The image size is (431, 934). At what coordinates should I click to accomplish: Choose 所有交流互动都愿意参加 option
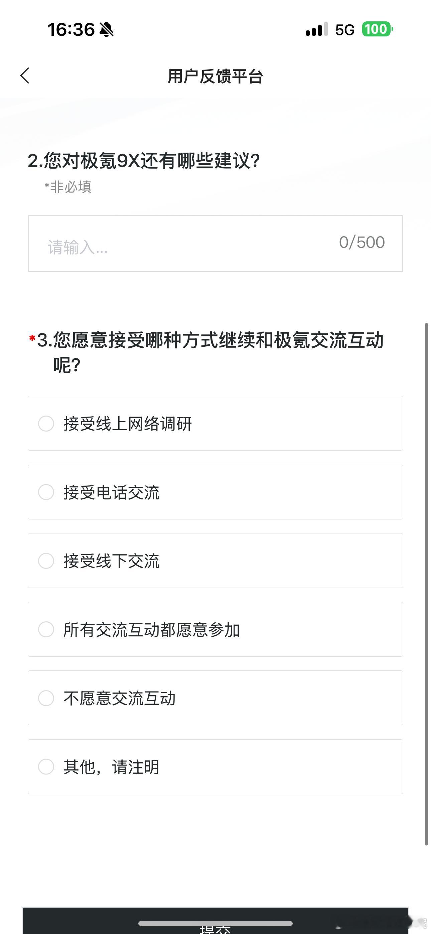(x=215, y=629)
